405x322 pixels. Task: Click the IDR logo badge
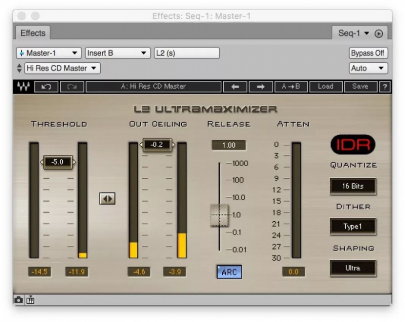pos(353,145)
